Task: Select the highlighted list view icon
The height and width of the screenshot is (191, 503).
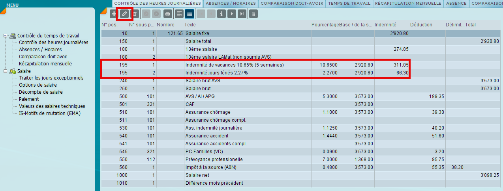Action: tap(190, 14)
